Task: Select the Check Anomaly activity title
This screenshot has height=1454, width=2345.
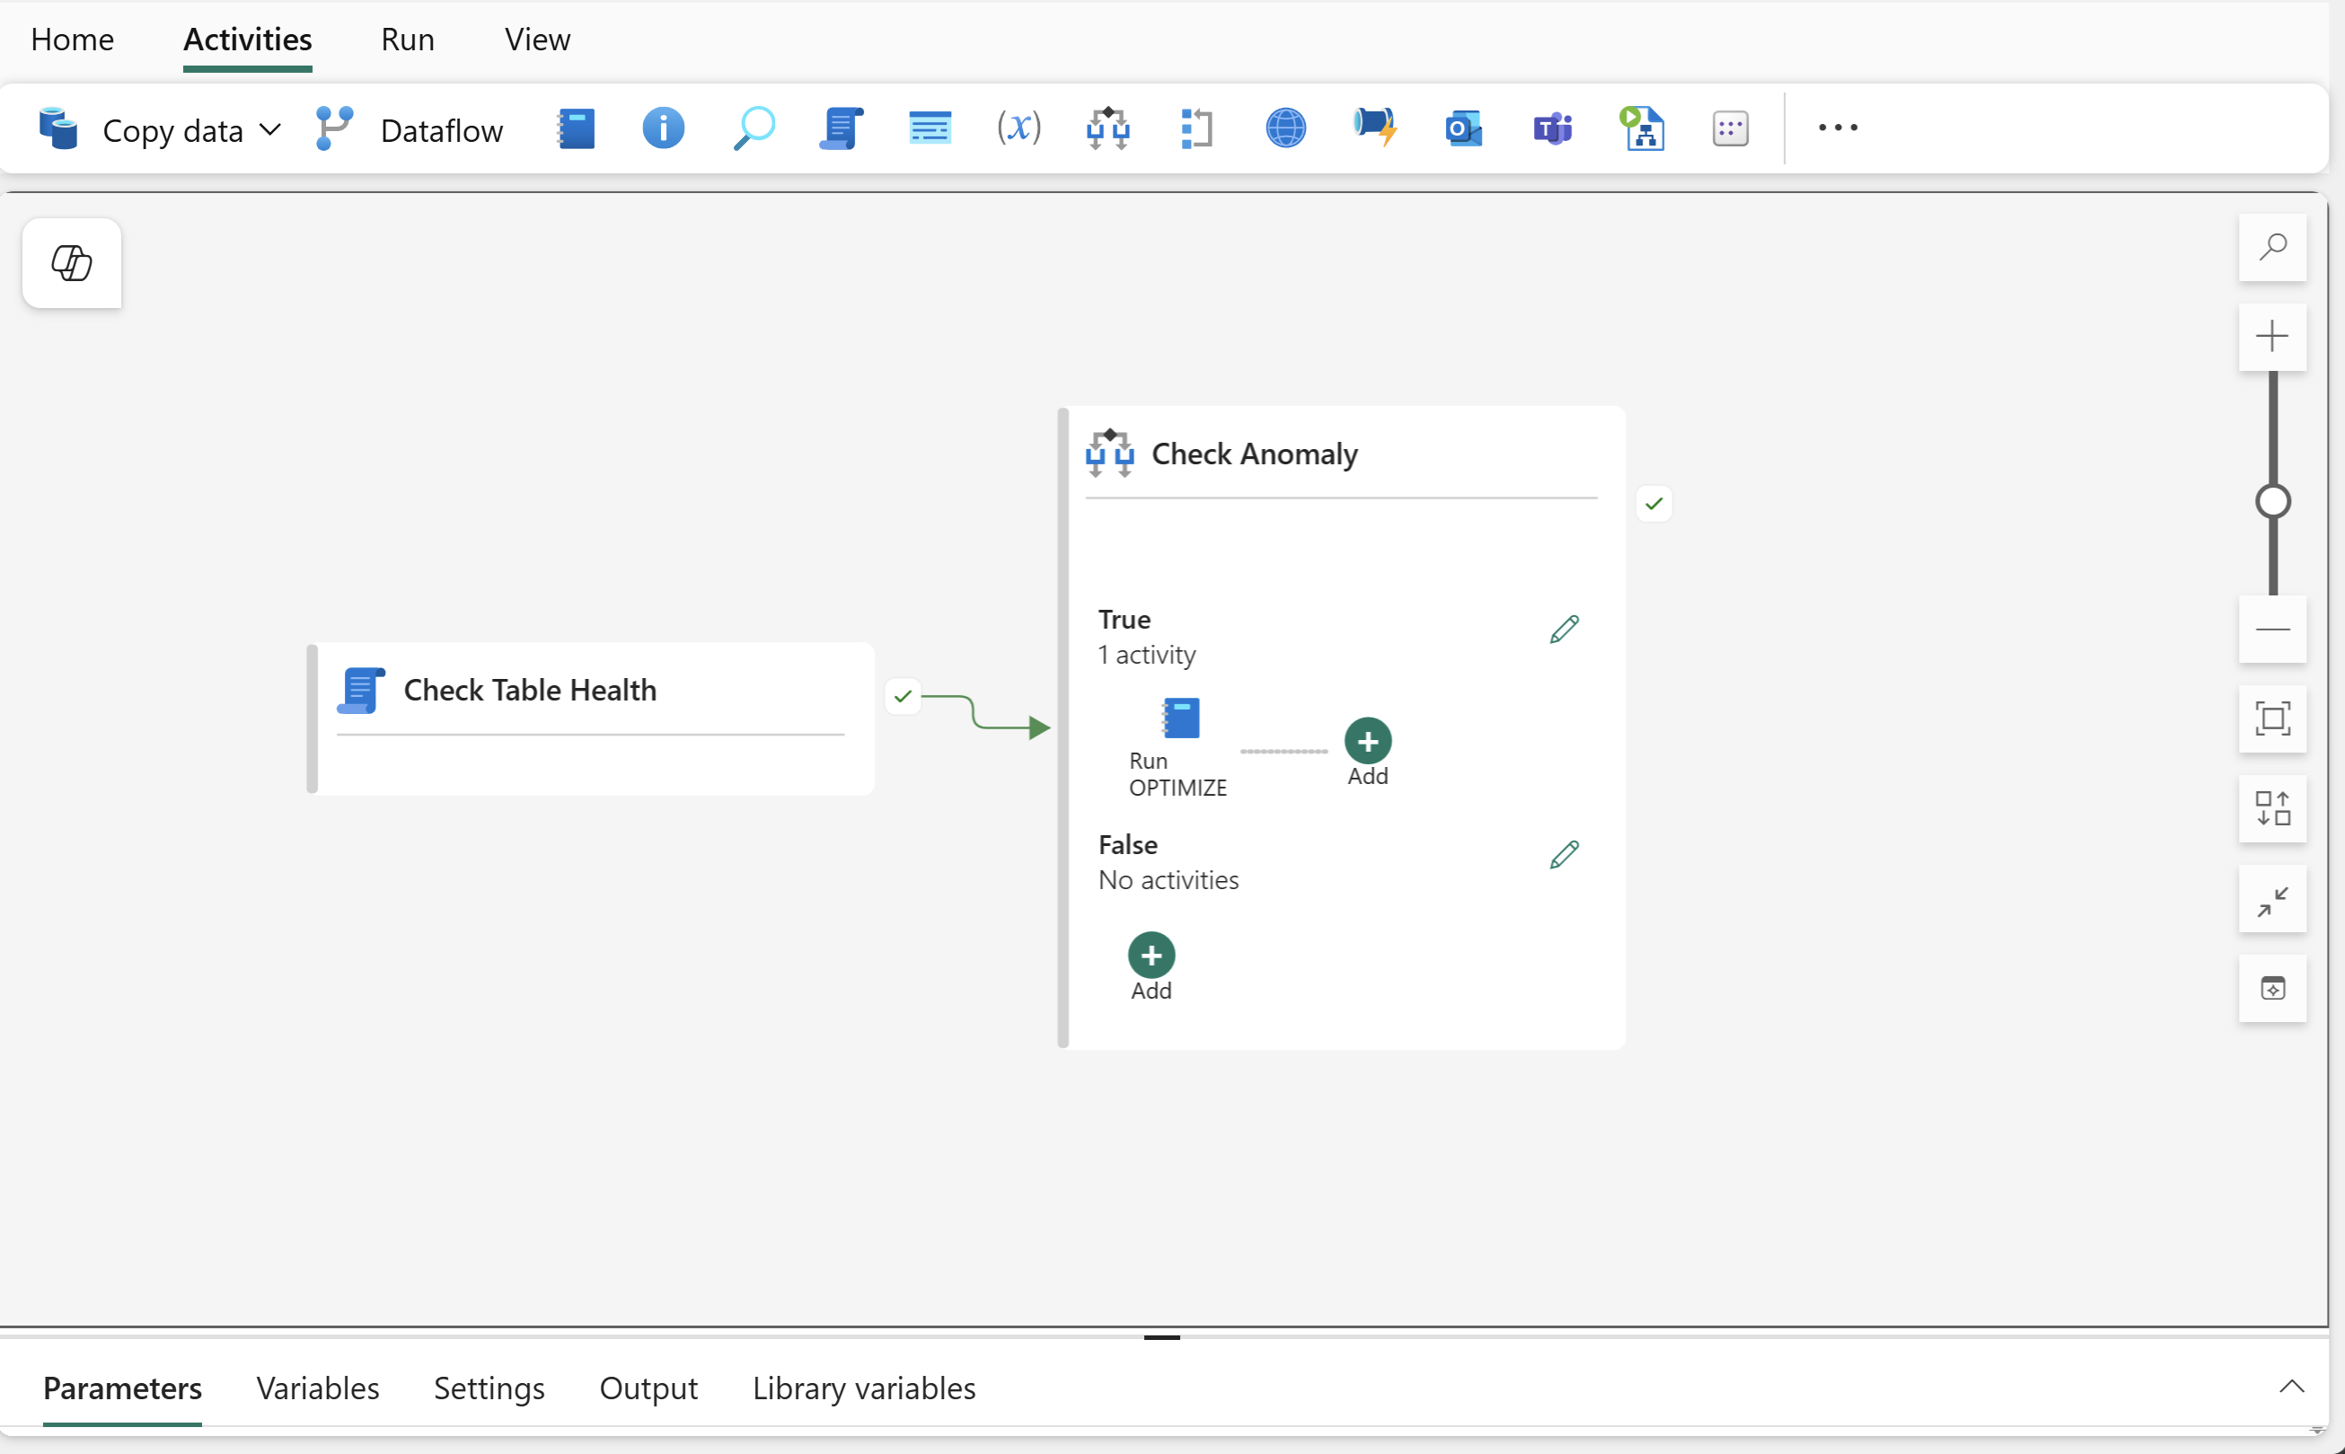Action: pyautogui.click(x=1254, y=454)
